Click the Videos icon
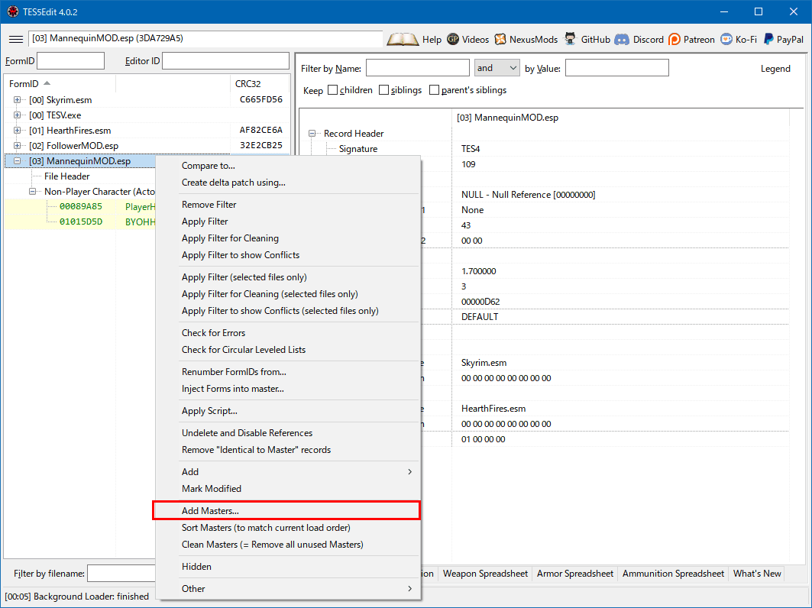This screenshot has width=812, height=608. (x=453, y=40)
